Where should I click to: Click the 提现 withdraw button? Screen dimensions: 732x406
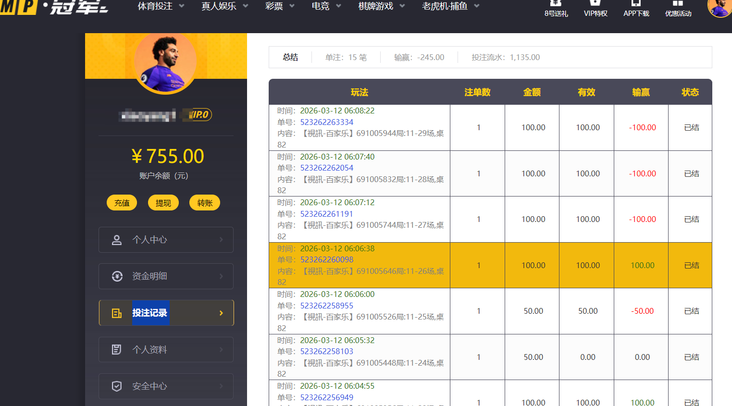click(x=163, y=202)
